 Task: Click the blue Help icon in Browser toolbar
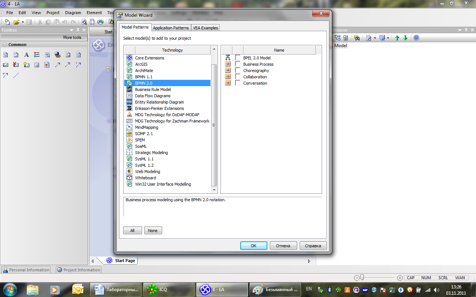[416, 38]
